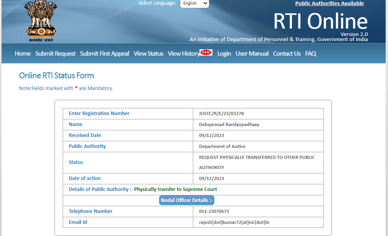
Task: Open the Public Authorities Available link
Action: [329, 4]
